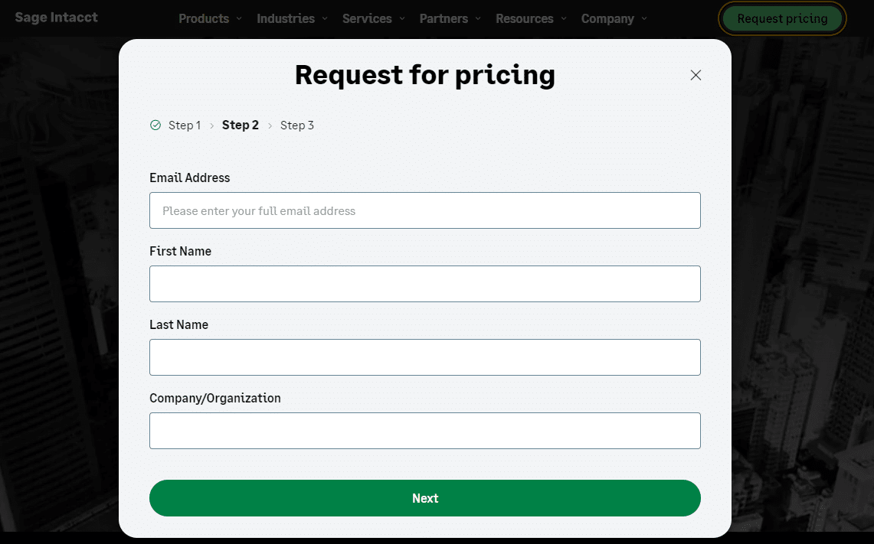Open the Resources dropdown chevron
Image resolution: width=874 pixels, height=544 pixels.
pyautogui.click(x=565, y=18)
